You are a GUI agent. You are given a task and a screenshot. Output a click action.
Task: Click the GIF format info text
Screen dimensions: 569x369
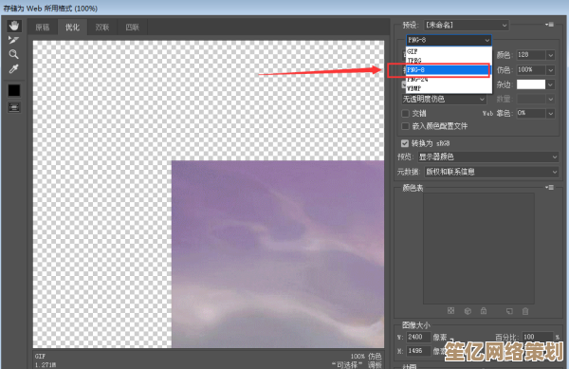point(40,357)
